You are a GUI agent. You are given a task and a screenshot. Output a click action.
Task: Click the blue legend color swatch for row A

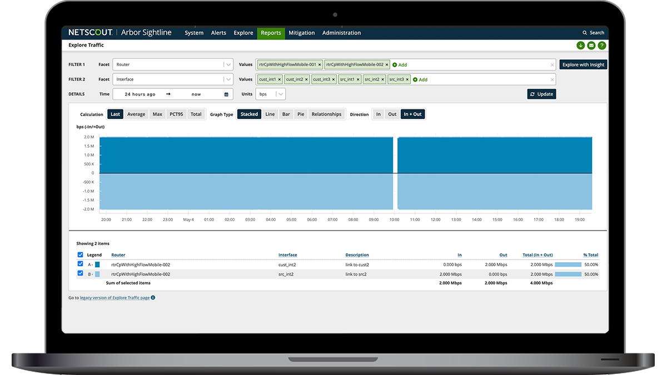pyautogui.click(x=98, y=263)
